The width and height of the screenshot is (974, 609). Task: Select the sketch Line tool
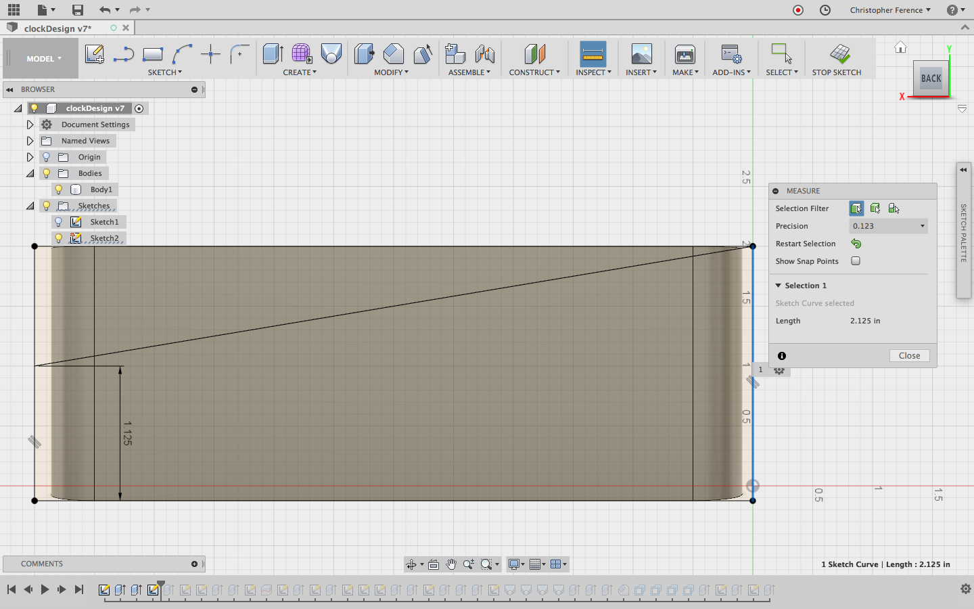pyautogui.click(x=124, y=54)
